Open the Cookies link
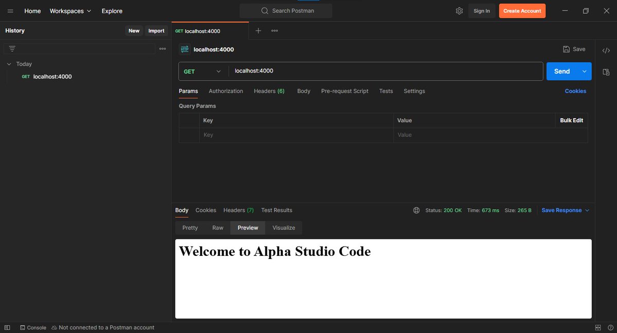Screen dimensions: 617x333 pos(575,91)
